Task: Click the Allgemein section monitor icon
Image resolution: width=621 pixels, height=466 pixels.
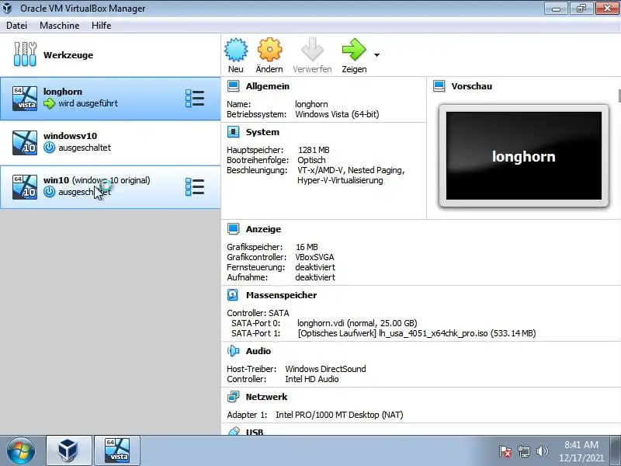Action: [234, 86]
